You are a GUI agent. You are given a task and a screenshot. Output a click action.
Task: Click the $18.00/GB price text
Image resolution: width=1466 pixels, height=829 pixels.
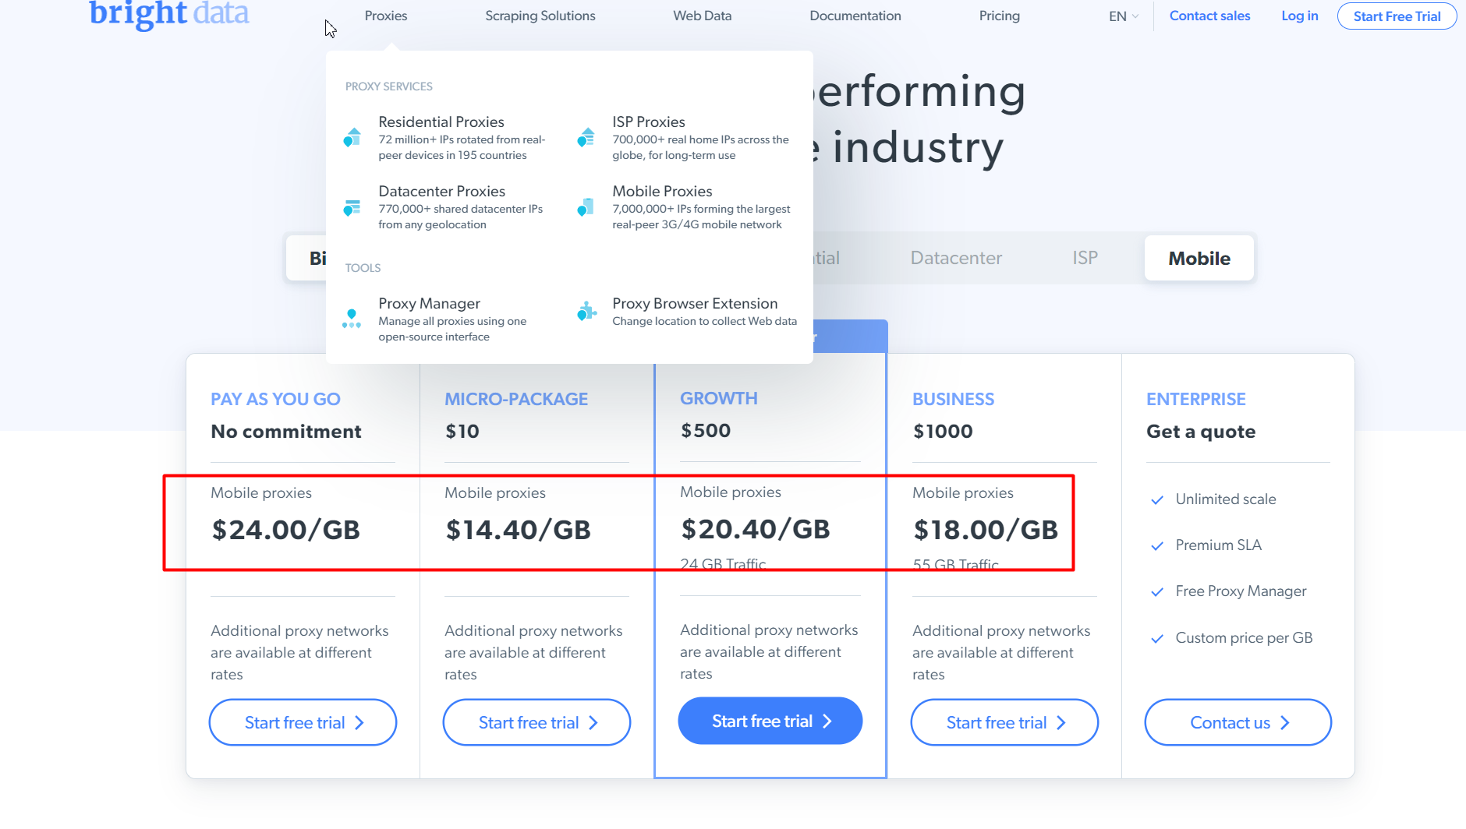tap(986, 530)
